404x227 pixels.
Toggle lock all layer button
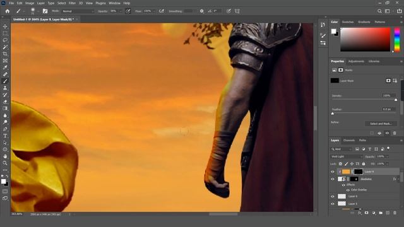364,164
